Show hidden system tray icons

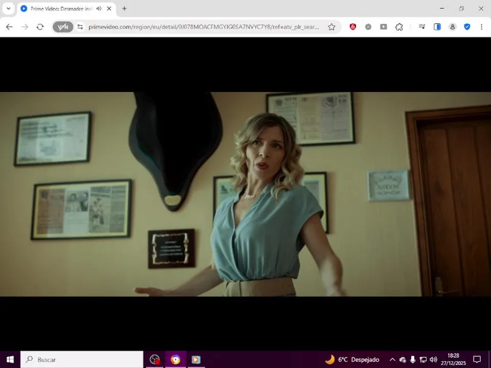(x=392, y=359)
